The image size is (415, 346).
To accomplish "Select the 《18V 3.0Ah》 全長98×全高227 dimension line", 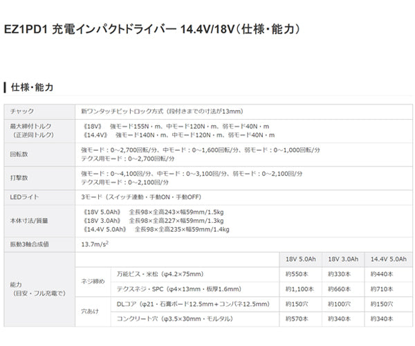I will [x=154, y=221].
